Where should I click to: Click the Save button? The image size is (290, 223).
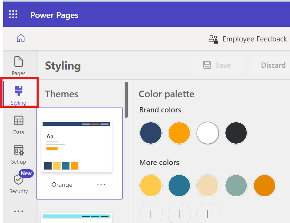217,65
